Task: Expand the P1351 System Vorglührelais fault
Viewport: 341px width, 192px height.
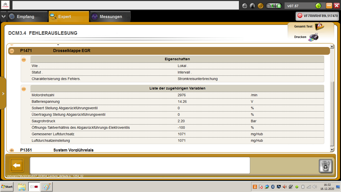Action: [12, 150]
